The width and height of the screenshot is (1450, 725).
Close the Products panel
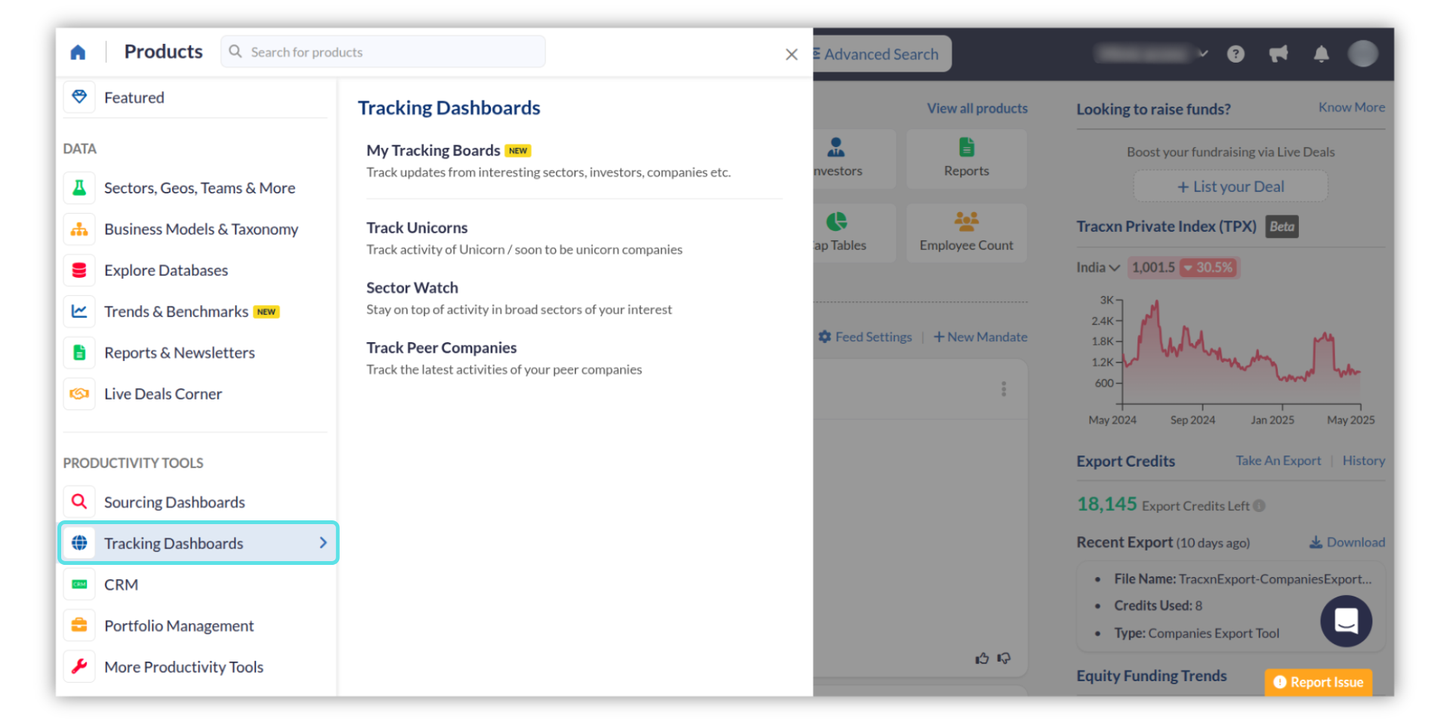791,54
